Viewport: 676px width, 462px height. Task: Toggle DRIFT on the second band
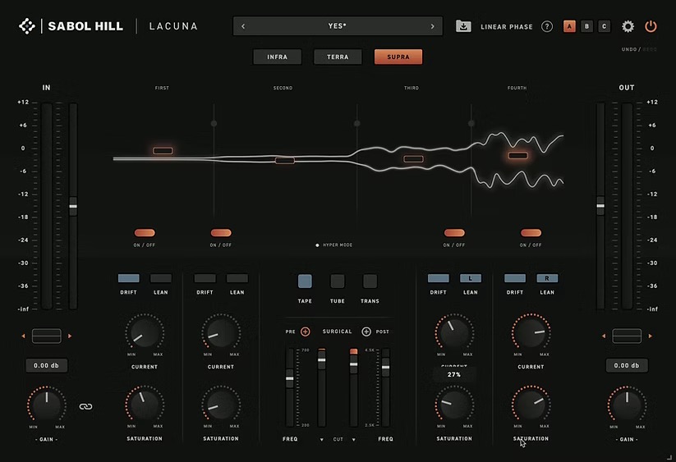pyautogui.click(x=205, y=278)
